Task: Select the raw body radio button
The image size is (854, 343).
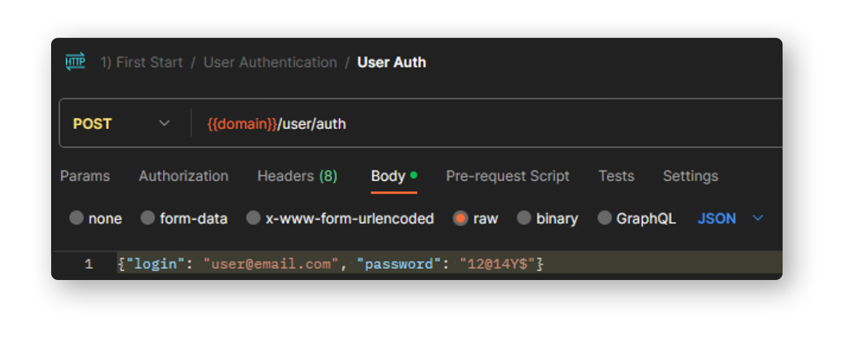Action: click(461, 218)
